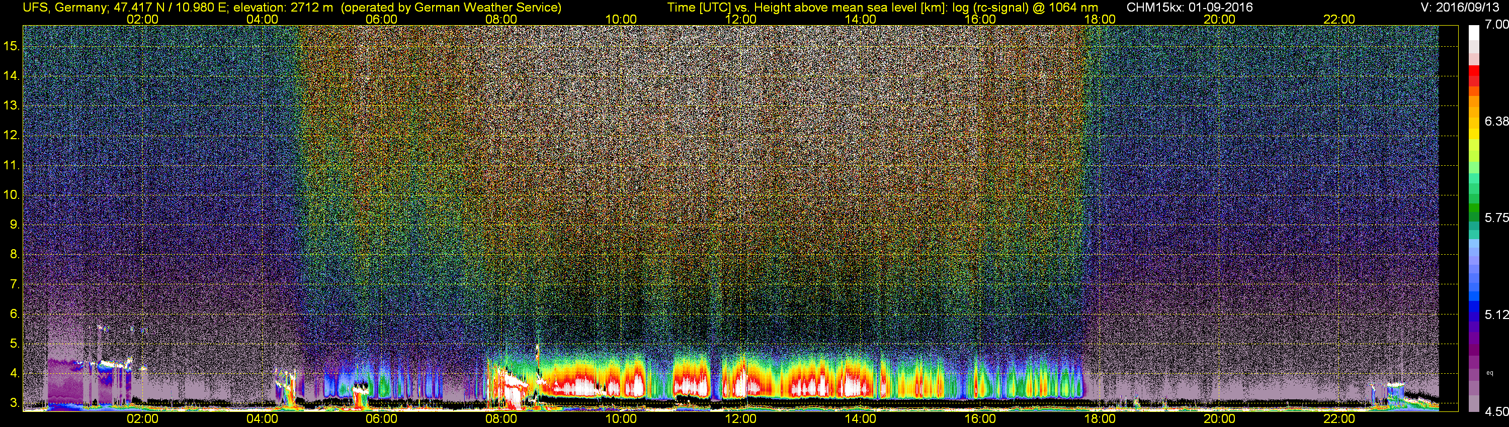This screenshot has height=427, width=1509.
Task: Click the 14. km height axis label
Action: (12, 76)
